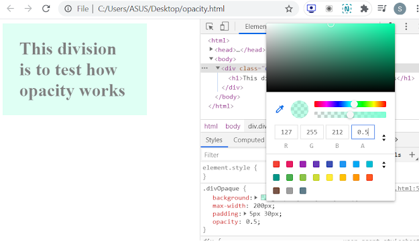Click the inspect element selector icon
419x241 pixels.
click(209, 26)
